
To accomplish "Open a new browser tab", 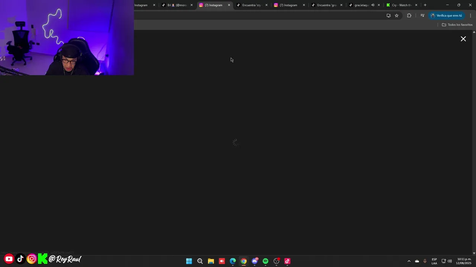I will tap(425, 5).
